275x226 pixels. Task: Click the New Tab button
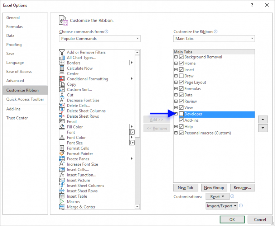185,188
